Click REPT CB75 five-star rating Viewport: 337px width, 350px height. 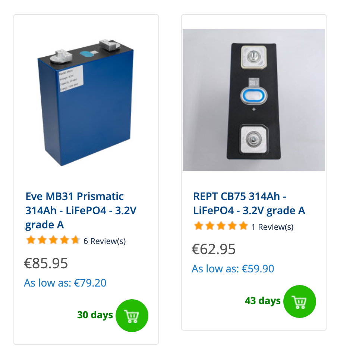(221, 226)
